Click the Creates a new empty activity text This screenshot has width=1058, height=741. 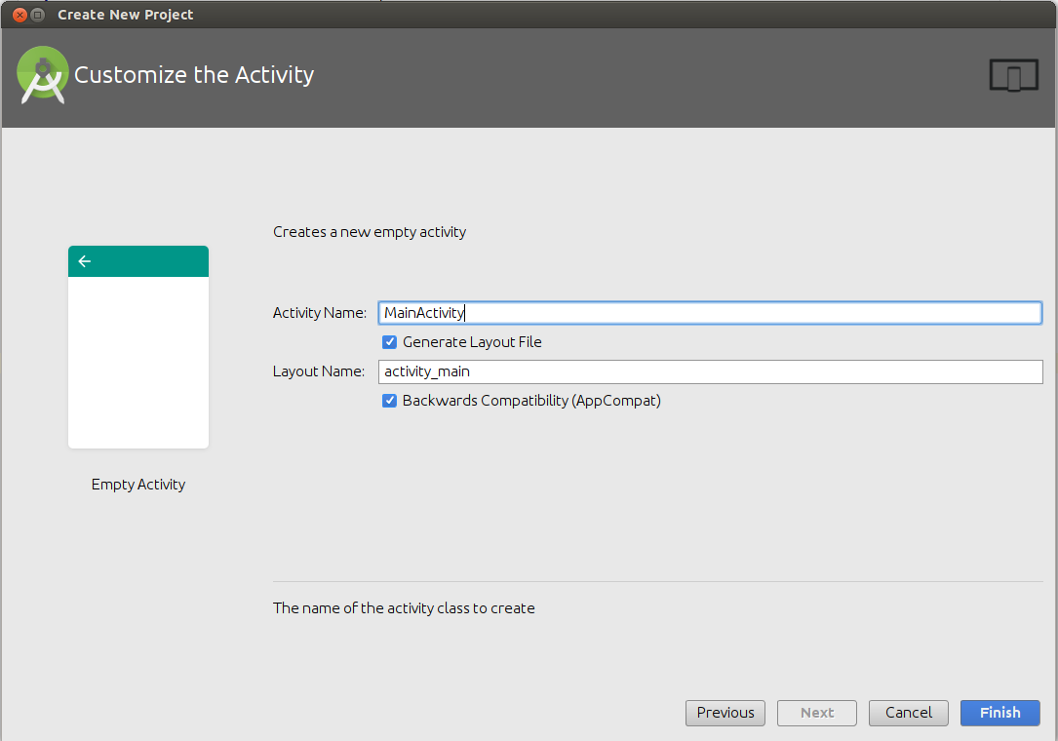(x=370, y=232)
